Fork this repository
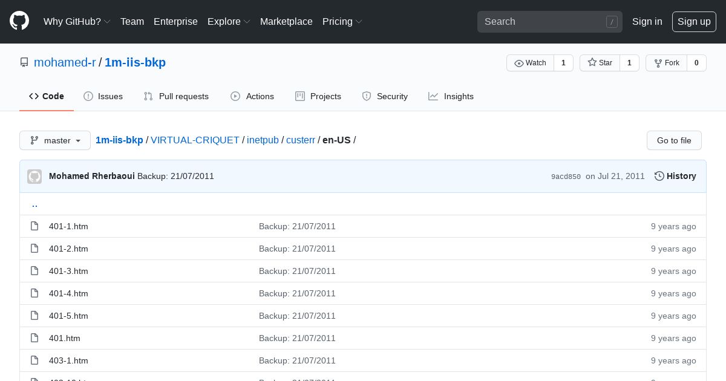 pos(666,63)
